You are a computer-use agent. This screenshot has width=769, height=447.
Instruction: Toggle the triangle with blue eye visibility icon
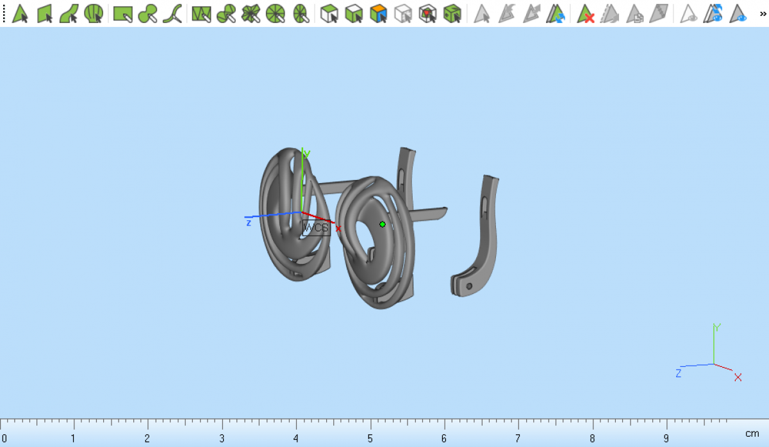tap(739, 13)
